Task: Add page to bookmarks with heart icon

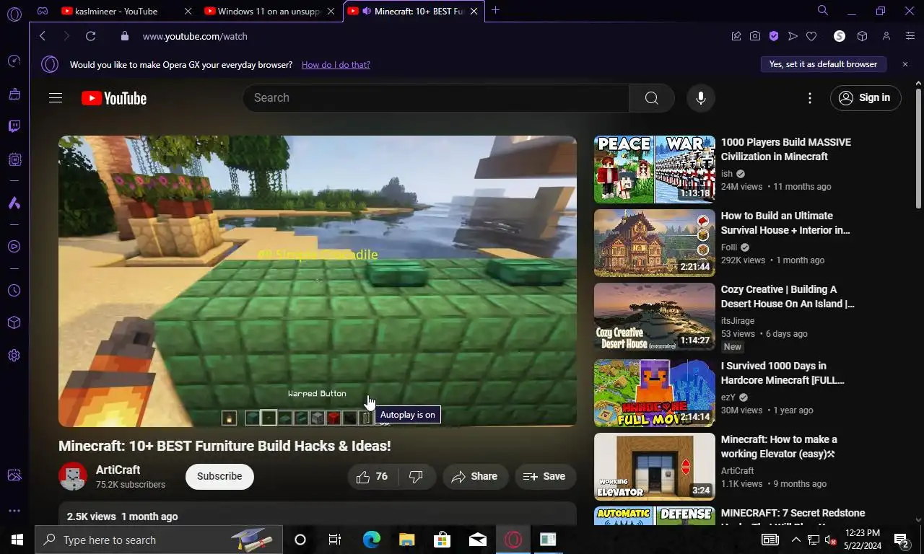Action: click(811, 36)
